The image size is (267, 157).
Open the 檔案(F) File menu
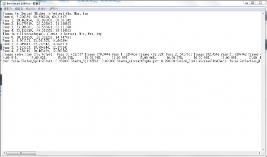(x=7, y=9)
